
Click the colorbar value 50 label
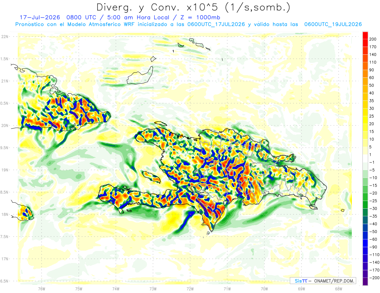click(372, 85)
